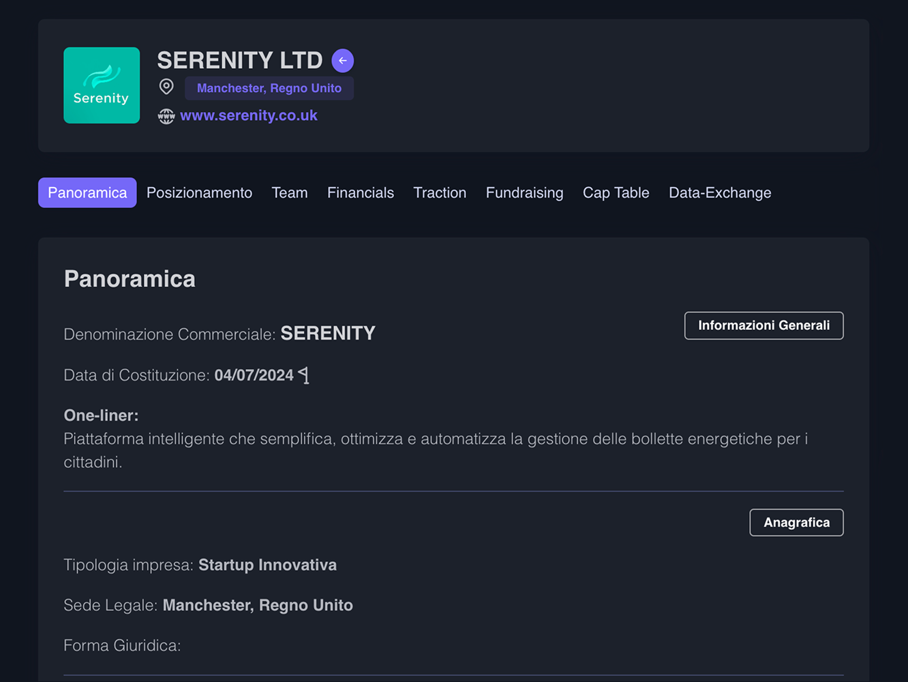
Task: Click the purple back arrow icon
Action: click(x=342, y=61)
